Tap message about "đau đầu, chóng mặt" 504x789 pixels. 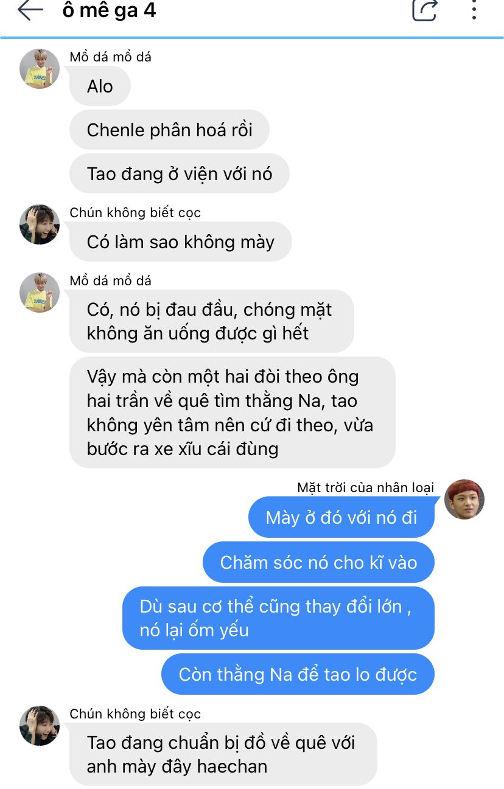coord(211,321)
